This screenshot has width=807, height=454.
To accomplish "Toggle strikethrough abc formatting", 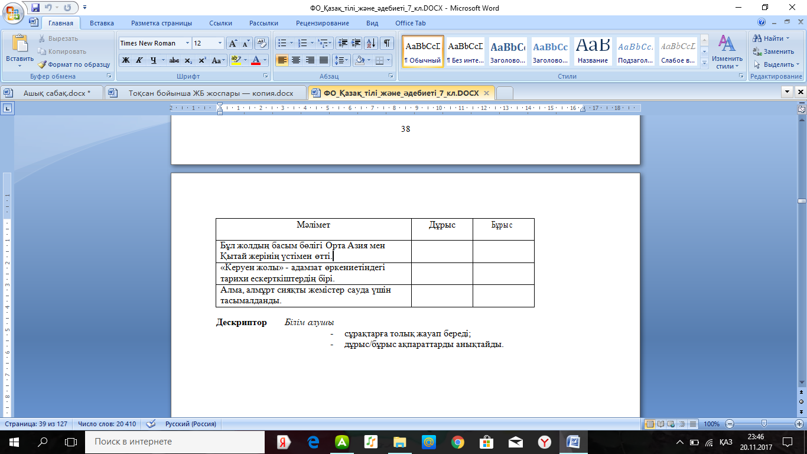I will [174, 60].
